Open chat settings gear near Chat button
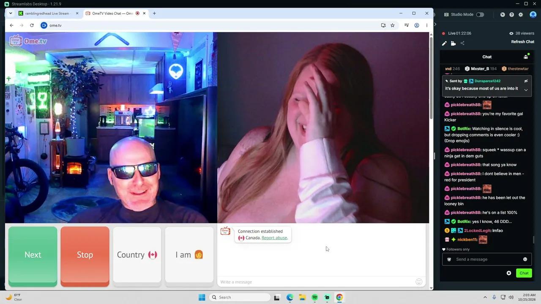The height and width of the screenshot is (304, 541). pos(509,273)
